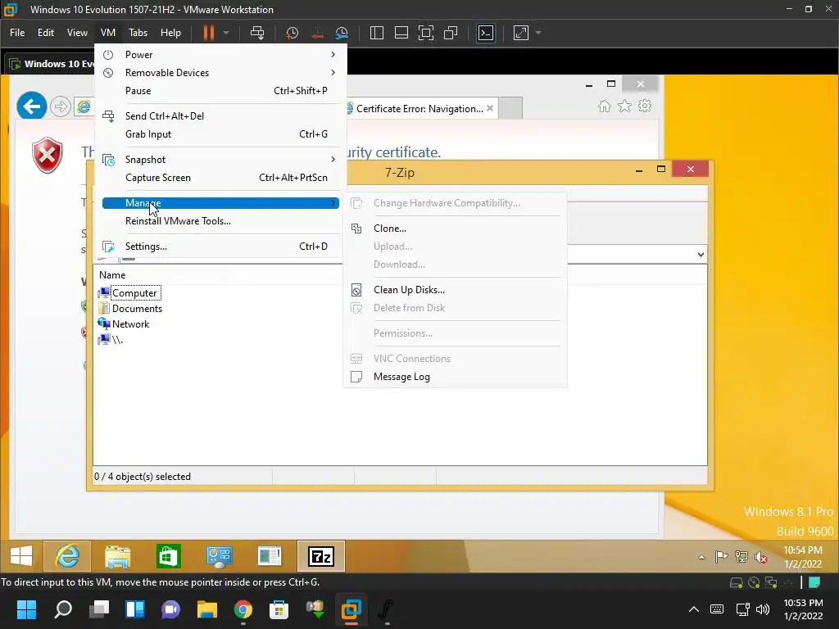Image resolution: width=839 pixels, height=629 pixels.
Task: Select Pause in the VM menu
Action: [x=220, y=91]
